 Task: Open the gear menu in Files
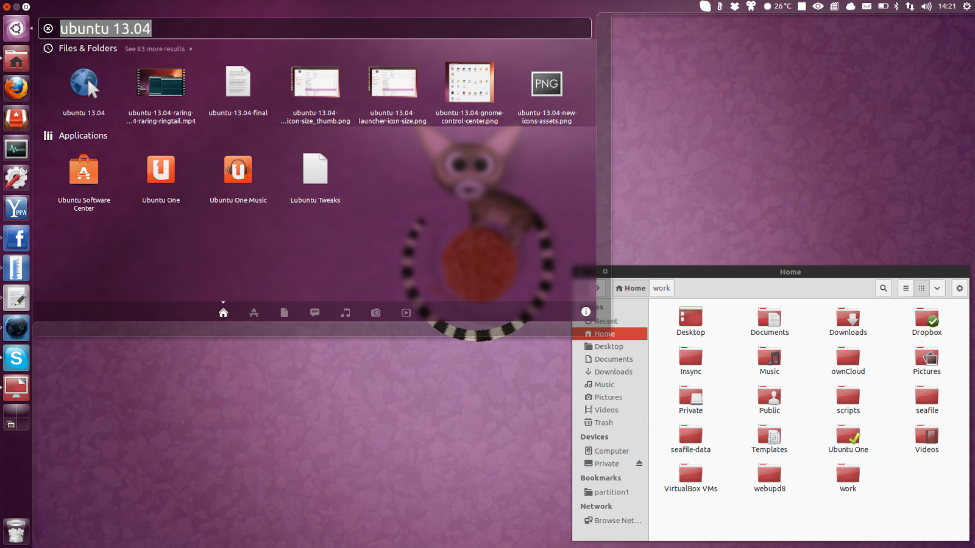[x=960, y=289]
